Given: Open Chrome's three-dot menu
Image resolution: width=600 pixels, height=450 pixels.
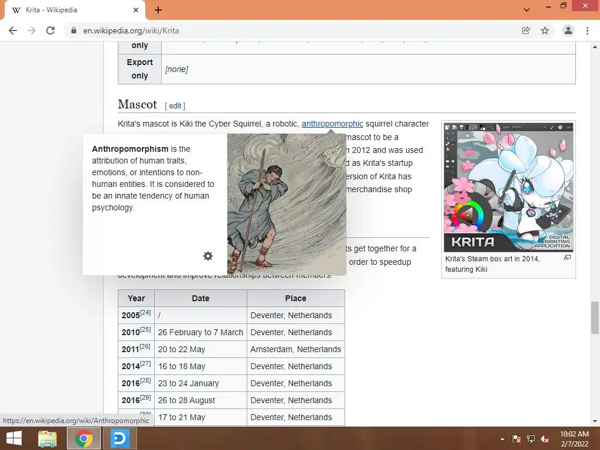Looking at the screenshot, I should click(x=587, y=30).
